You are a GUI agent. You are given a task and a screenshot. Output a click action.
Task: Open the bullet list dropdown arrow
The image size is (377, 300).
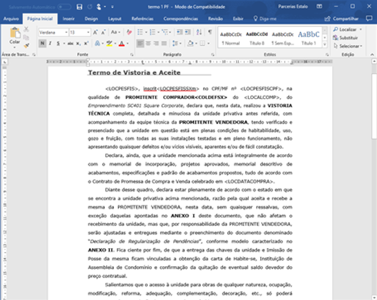coord(146,32)
